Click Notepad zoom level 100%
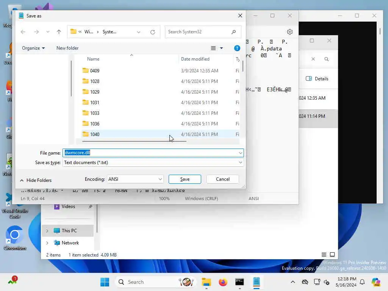Image resolution: width=388 pixels, height=291 pixels. point(164,199)
